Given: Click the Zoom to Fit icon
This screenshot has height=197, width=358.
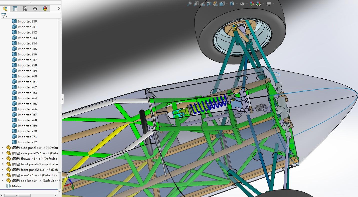Looking at the screenshot, I should point(190,4).
